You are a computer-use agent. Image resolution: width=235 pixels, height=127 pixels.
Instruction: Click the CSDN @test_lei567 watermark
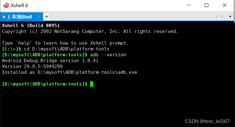[x=207, y=121]
